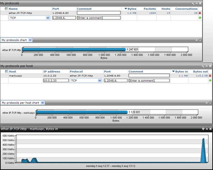This screenshot has height=170, width=213.
Task: Edit comment field of markuspc row
Action: [x=149, y=76]
